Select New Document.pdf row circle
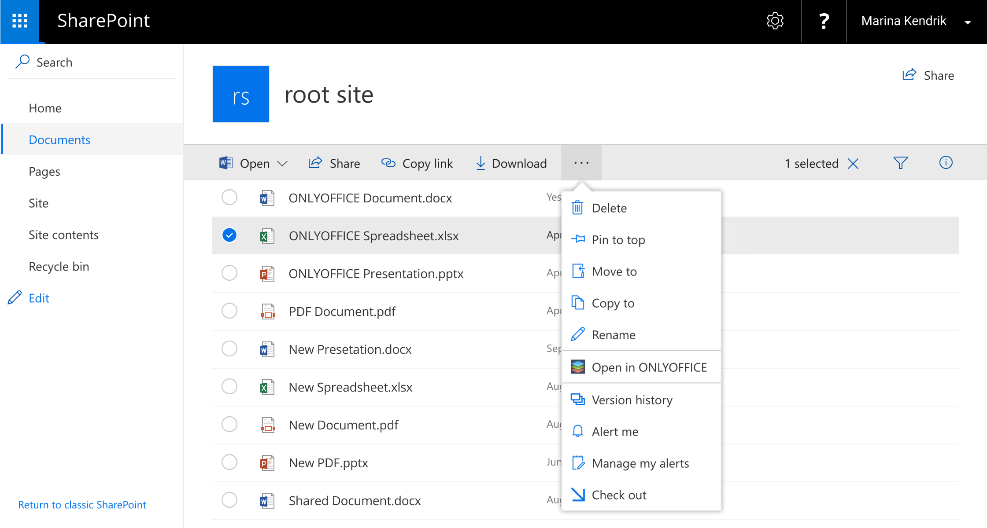The width and height of the screenshot is (987, 528). pos(229,424)
